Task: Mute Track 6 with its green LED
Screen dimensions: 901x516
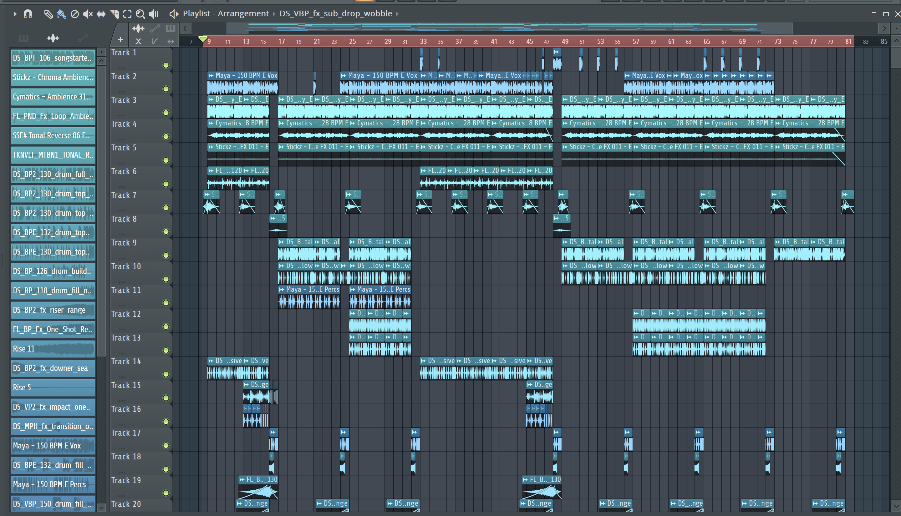Action: click(x=165, y=184)
